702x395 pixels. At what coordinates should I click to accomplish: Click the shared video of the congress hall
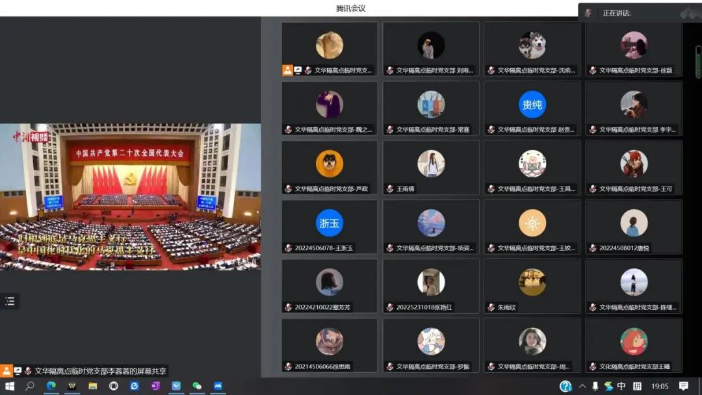click(x=130, y=196)
